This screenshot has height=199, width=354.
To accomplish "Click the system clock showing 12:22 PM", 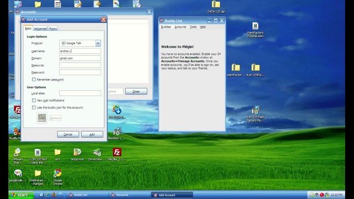I will pyautogui.click(x=336, y=195).
